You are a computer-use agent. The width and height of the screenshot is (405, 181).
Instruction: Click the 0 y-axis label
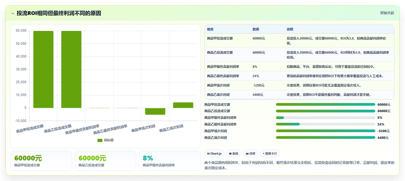[x=25, y=108]
